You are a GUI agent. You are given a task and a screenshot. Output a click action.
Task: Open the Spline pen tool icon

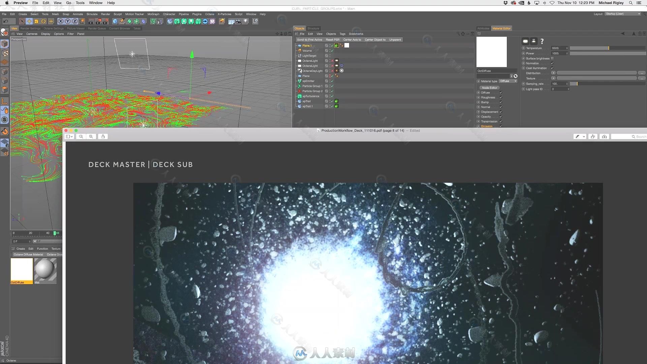tap(122, 21)
